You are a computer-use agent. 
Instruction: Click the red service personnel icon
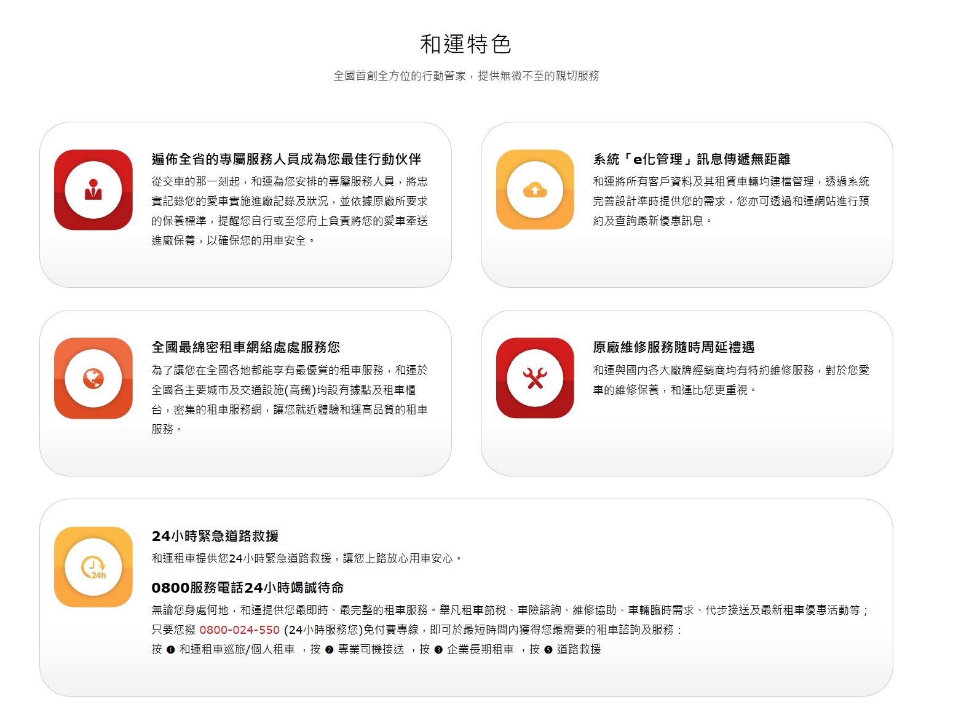[93, 190]
